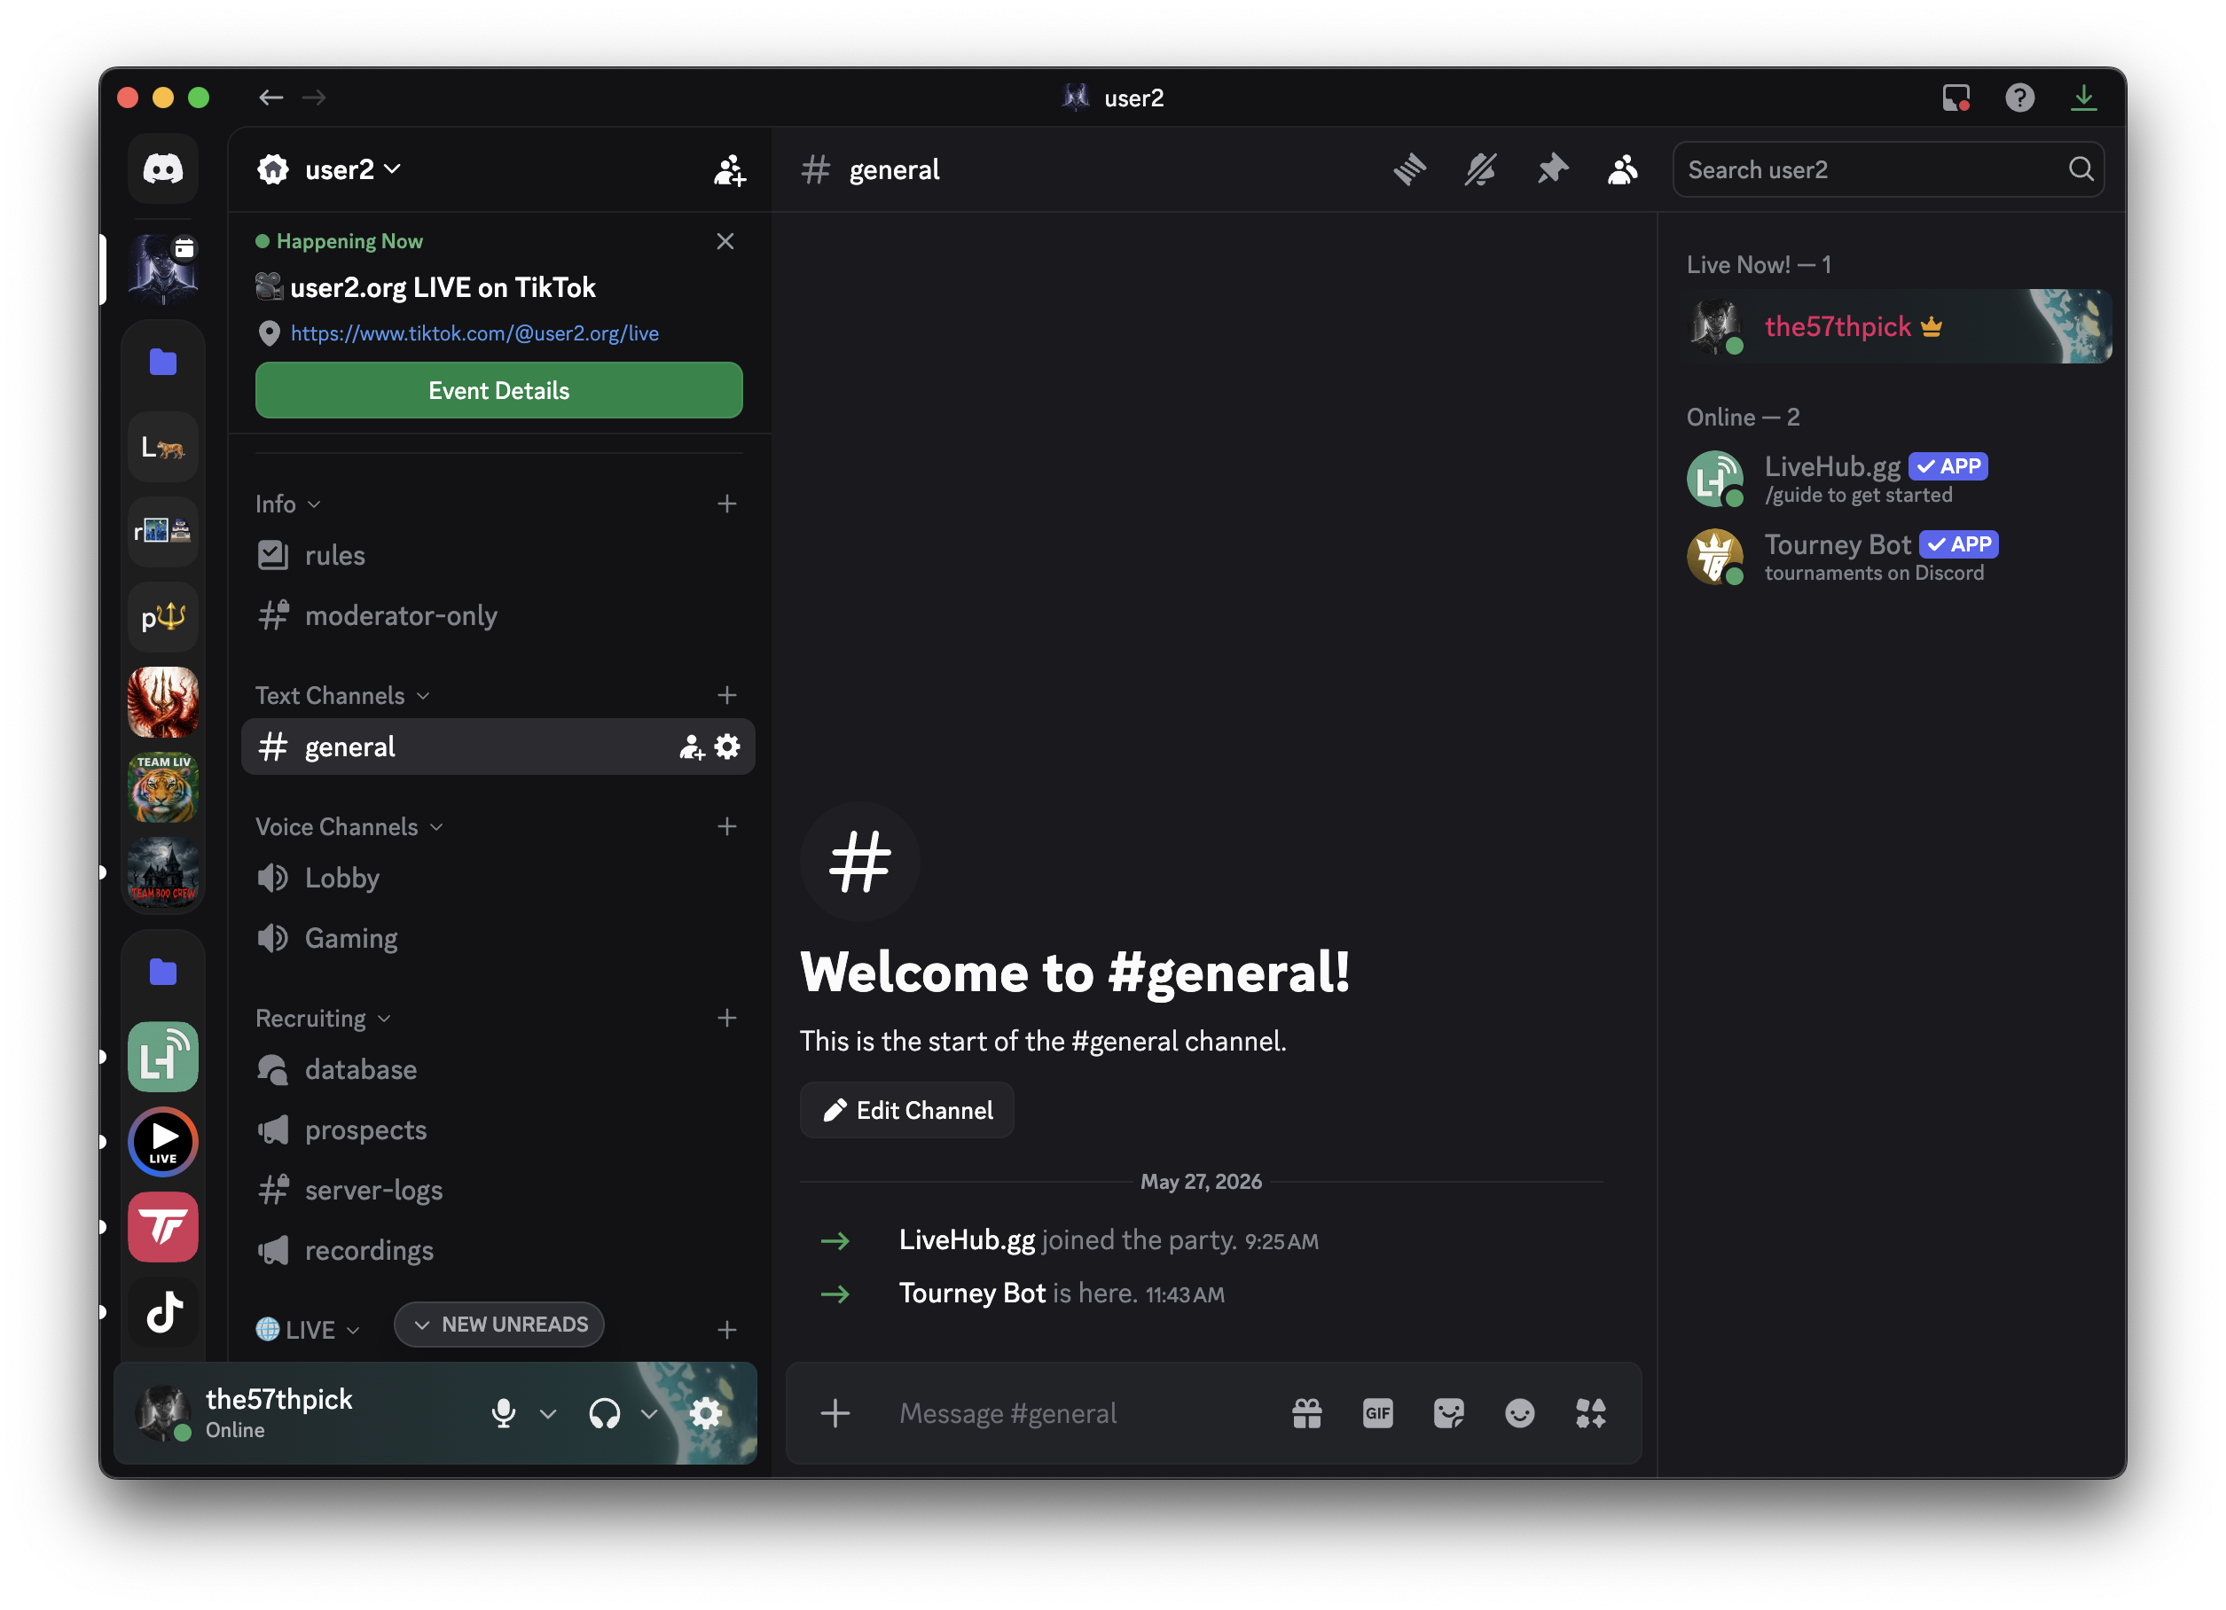This screenshot has width=2226, height=1610.
Task: Open the TikTok live link
Action: pos(474,333)
